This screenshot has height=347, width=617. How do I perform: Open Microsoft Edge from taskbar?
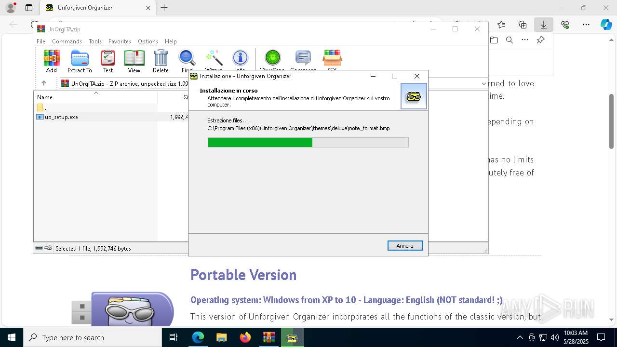click(x=198, y=337)
